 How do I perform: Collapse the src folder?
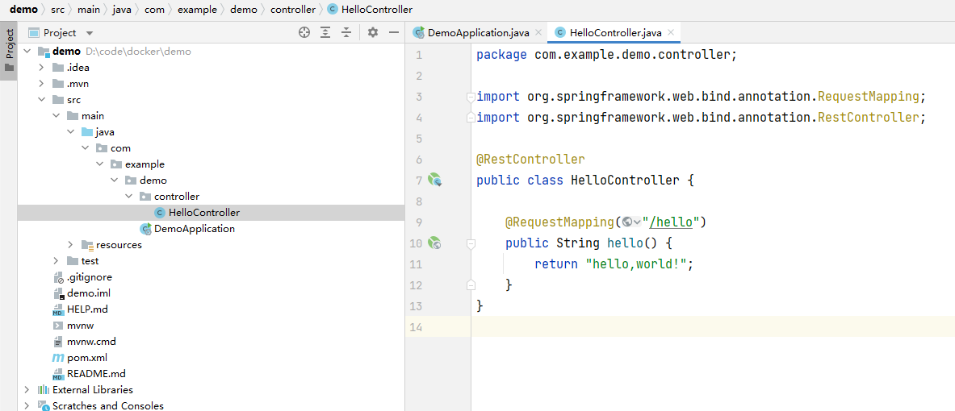(x=41, y=100)
